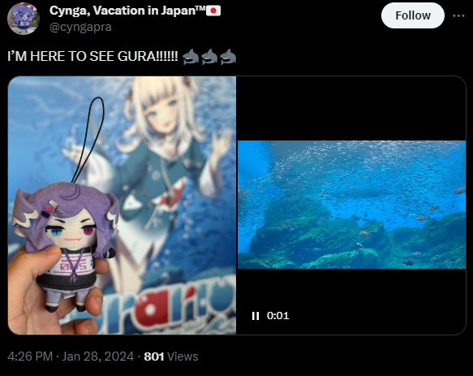
Task: Open the @cyngapra handle link
Action: (x=80, y=27)
